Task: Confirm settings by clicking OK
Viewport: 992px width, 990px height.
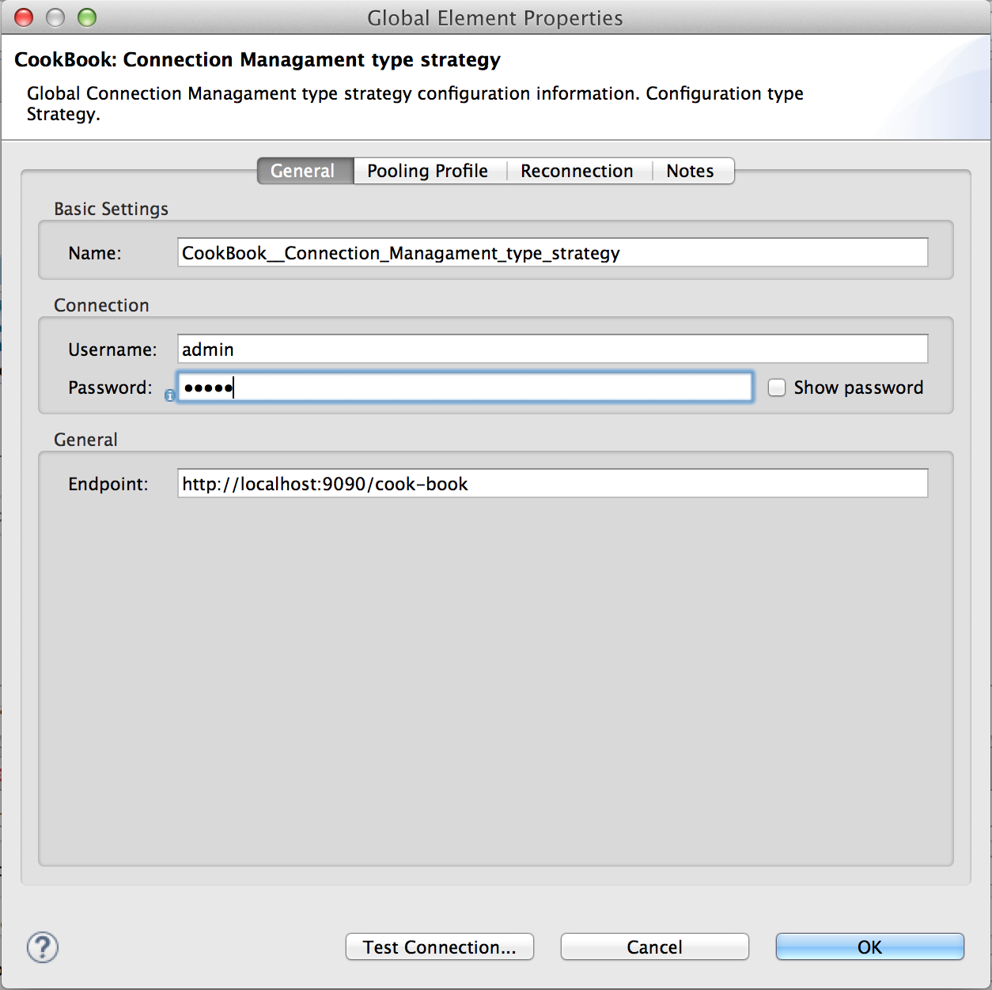Action: point(869,947)
